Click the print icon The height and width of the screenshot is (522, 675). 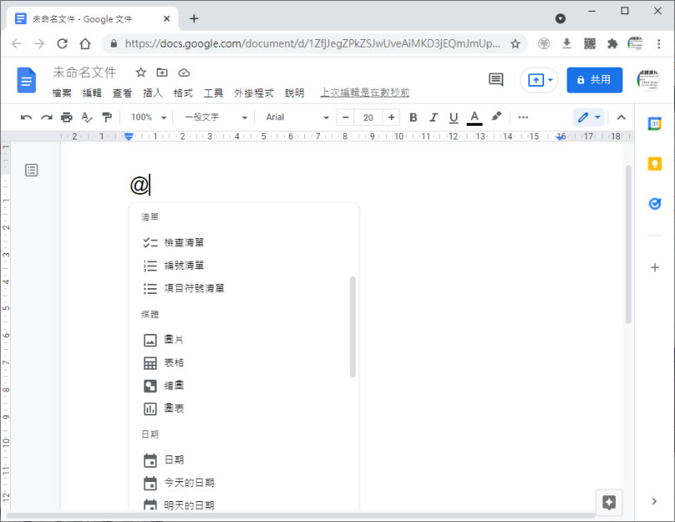(x=67, y=117)
